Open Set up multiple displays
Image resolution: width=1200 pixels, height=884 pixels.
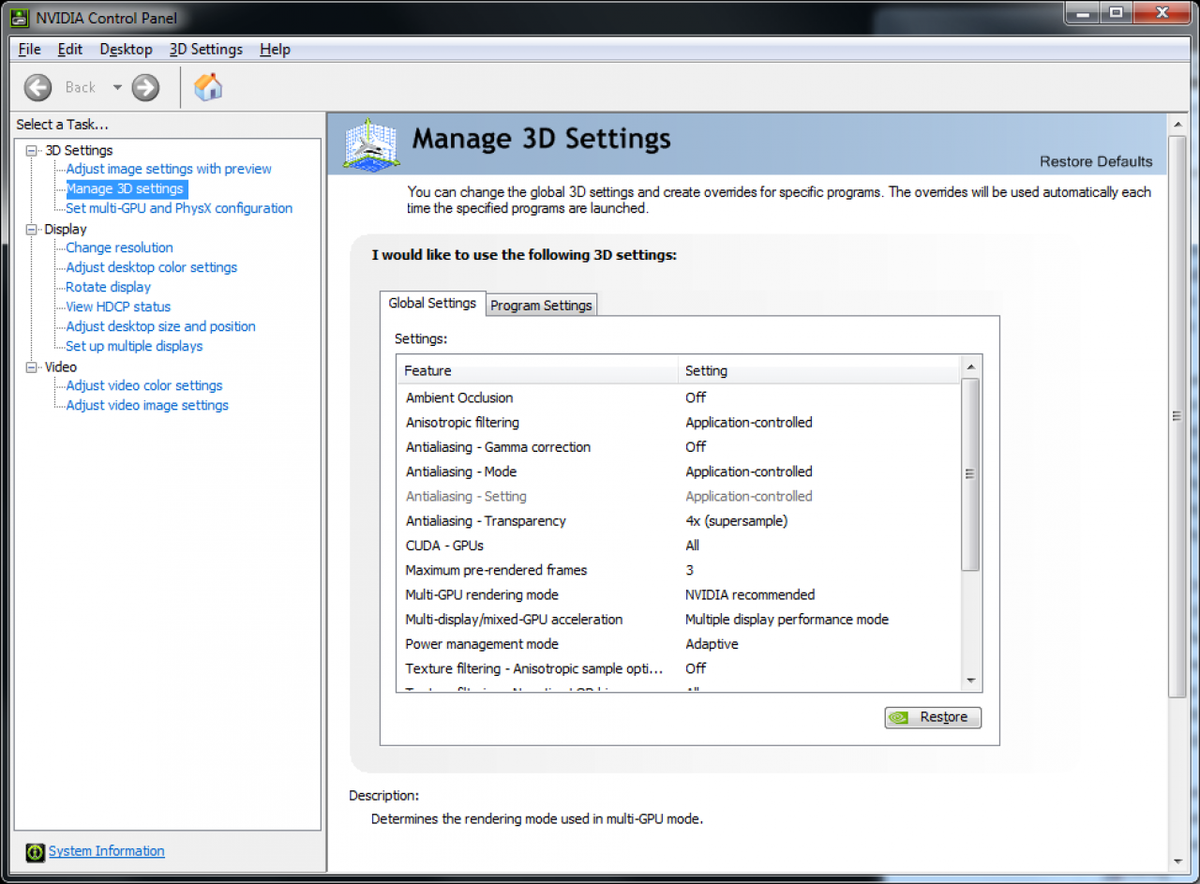pos(134,346)
